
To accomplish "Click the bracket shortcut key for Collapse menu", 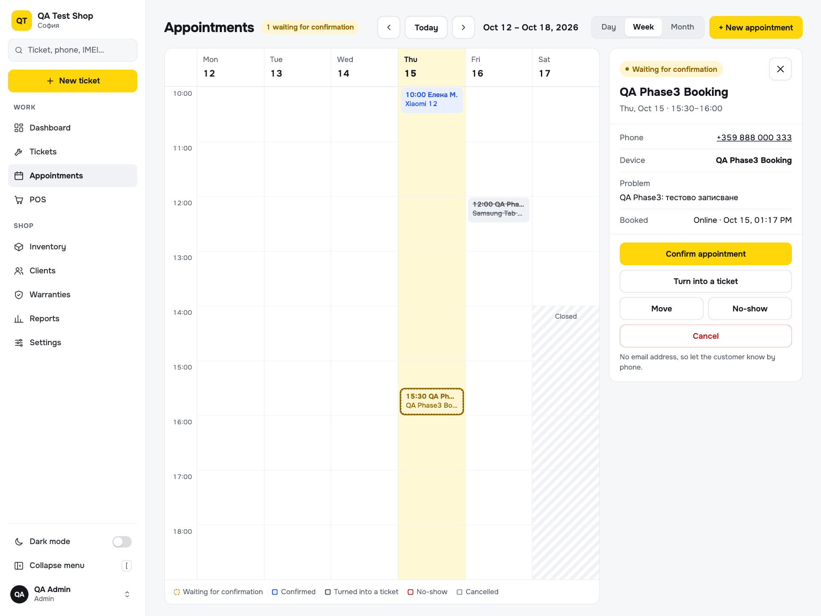I will point(127,566).
